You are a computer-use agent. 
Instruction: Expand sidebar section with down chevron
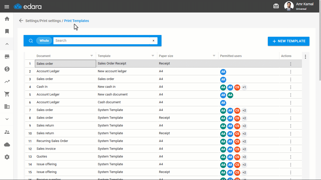point(7,119)
